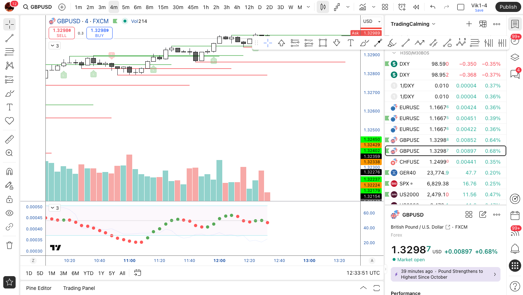Pick the Elliott wave 1-5 tool
This screenshot has height=295, width=523.
pos(461,43)
